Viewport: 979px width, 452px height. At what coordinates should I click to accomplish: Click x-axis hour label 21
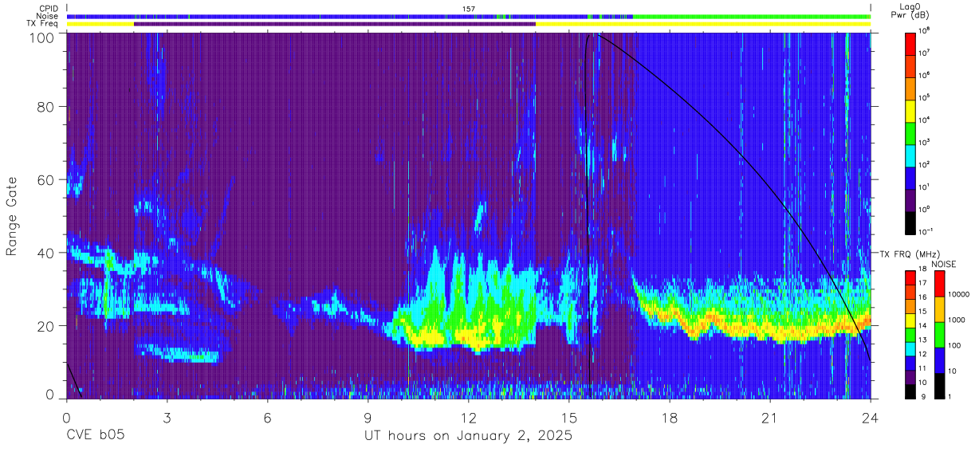tap(769, 418)
